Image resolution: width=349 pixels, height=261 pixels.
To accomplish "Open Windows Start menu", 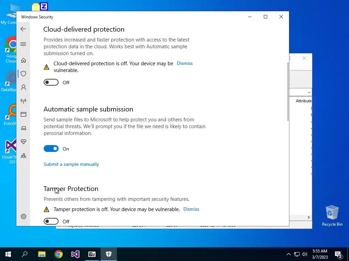I will click(x=8, y=254).
